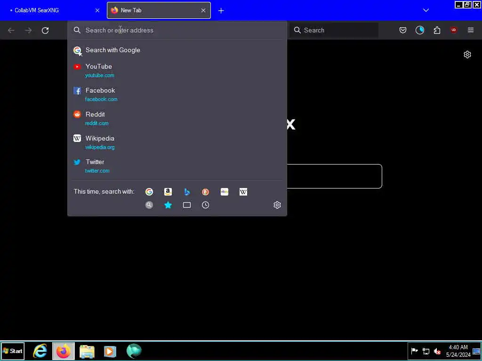
Task: Open Facebook suggestion row
Action: pyautogui.click(x=177, y=94)
